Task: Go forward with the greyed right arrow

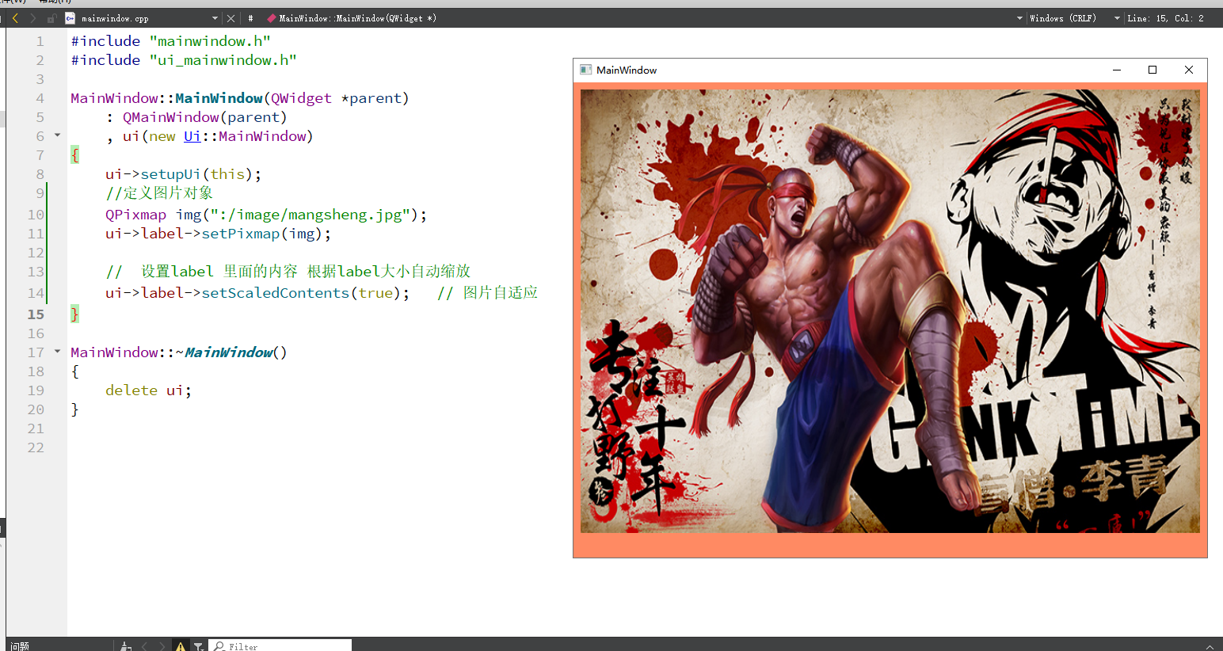Action: [x=32, y=17]
